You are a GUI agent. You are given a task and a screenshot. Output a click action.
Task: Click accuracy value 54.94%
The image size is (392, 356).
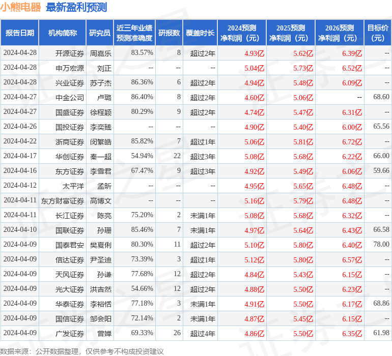[x=142, y=156]
